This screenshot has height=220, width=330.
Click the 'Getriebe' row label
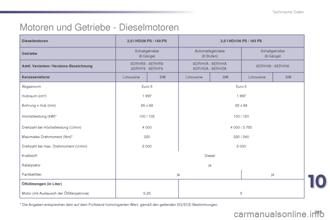(x=30, y=54)
